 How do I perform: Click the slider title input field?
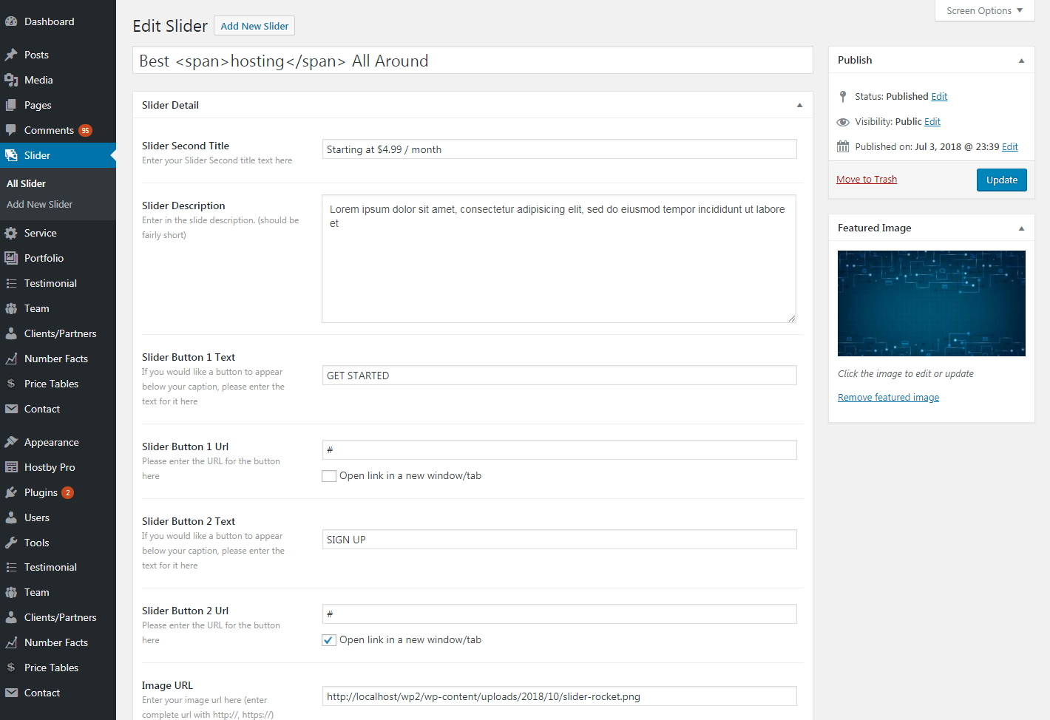(472, 61)
